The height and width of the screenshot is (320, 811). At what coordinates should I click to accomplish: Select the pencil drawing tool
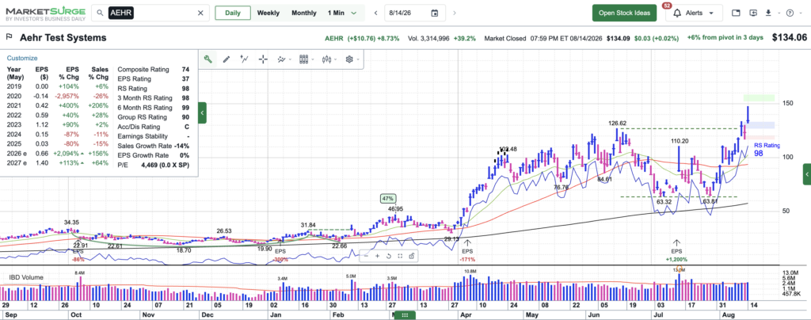pyautogui.click(x=226, y=59)
